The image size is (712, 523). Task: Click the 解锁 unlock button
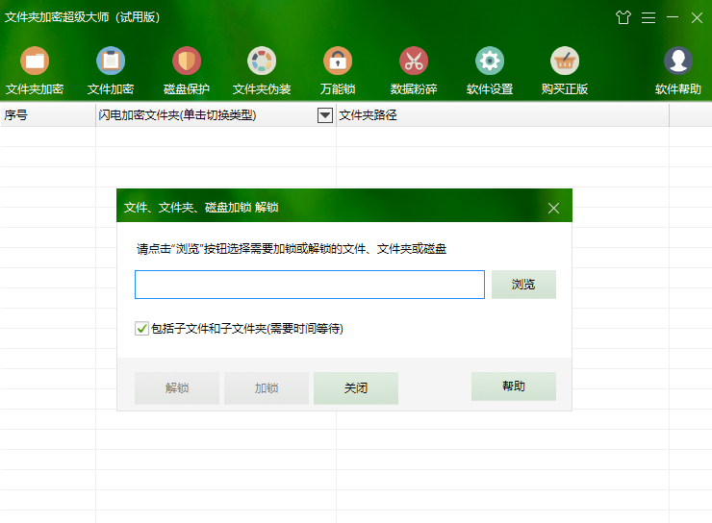tap(177, 388)
